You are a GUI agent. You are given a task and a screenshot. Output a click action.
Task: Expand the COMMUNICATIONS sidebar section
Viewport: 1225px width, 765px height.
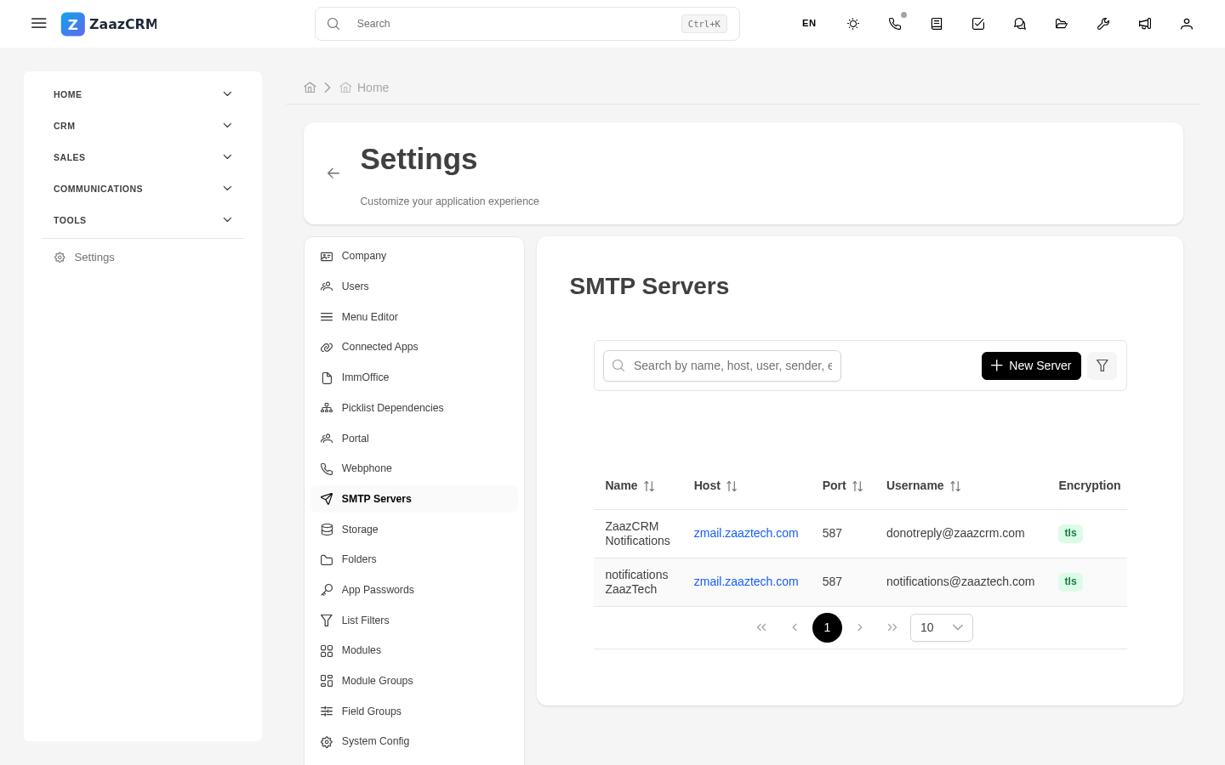[x=143, y=189]
